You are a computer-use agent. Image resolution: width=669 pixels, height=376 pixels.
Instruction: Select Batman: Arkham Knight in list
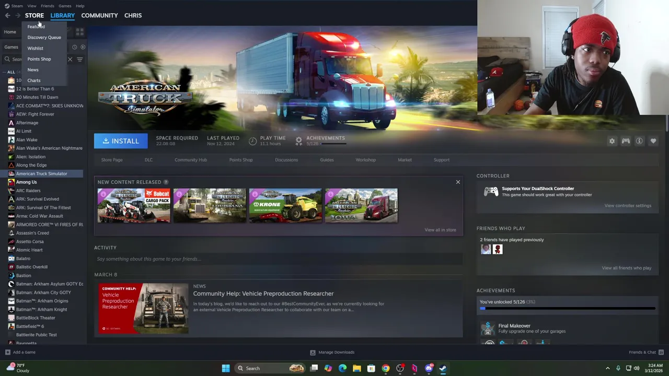pyautogui.click(x=41, y=310)
